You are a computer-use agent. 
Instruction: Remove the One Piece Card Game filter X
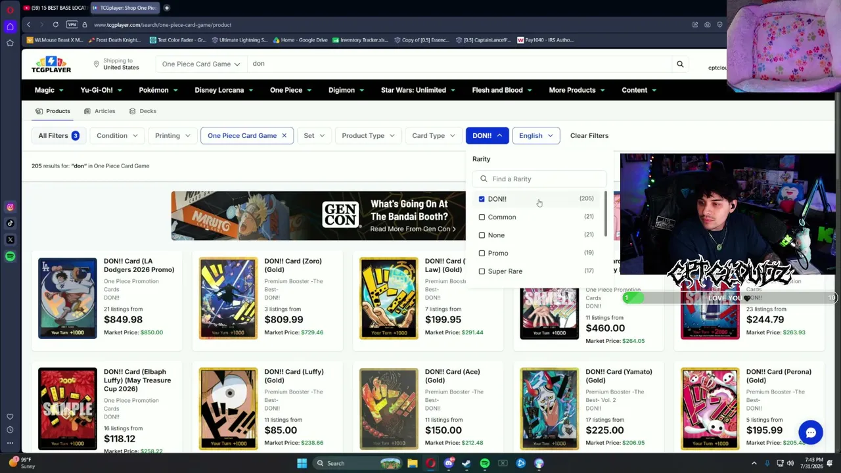point(284,136)
